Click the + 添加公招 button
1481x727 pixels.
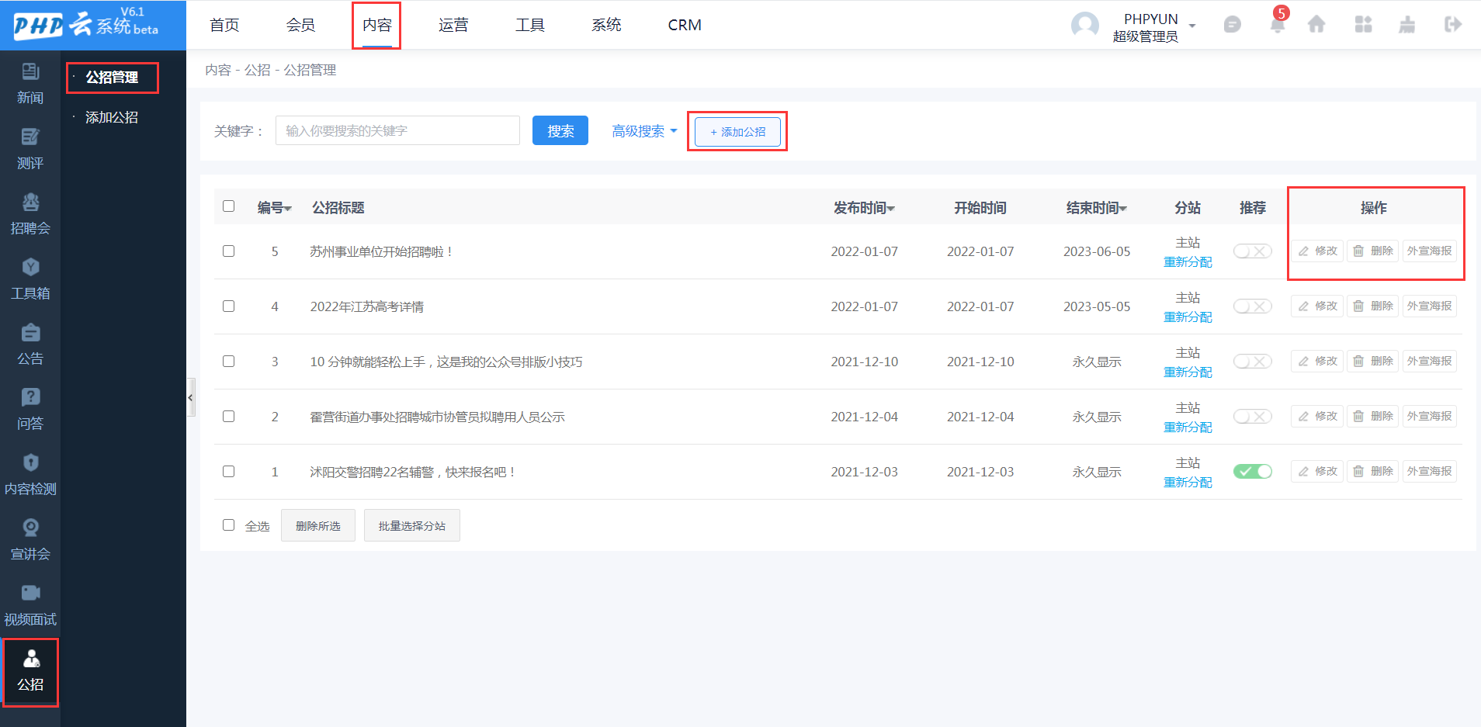(x=737, y=132)
